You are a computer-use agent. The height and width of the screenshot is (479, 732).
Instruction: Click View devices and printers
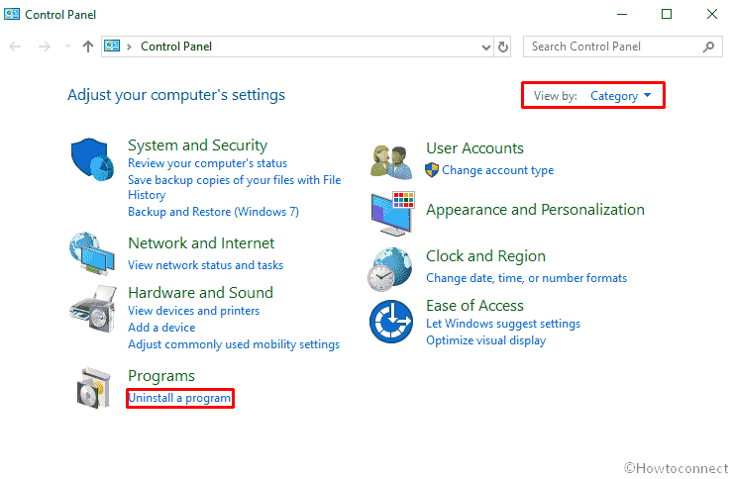194,311
